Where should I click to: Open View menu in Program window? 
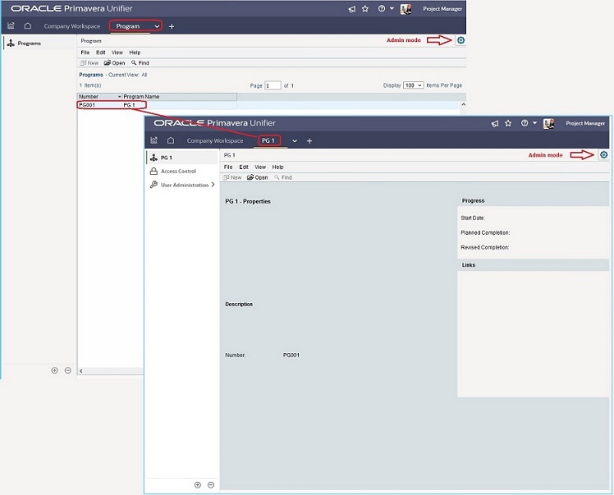pyautogui.click(x=117, y=53)
